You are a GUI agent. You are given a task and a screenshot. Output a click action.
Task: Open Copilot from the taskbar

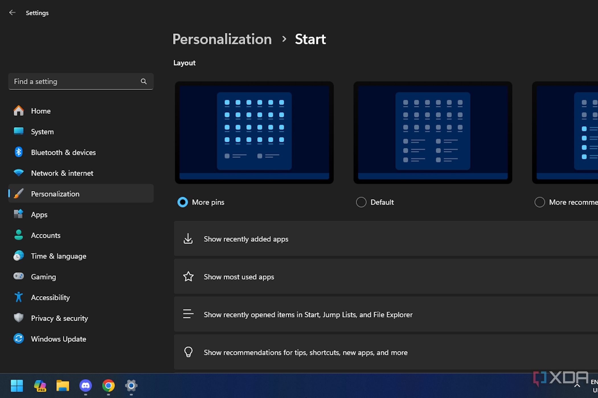pyautogui.click(x=40, y=385)
